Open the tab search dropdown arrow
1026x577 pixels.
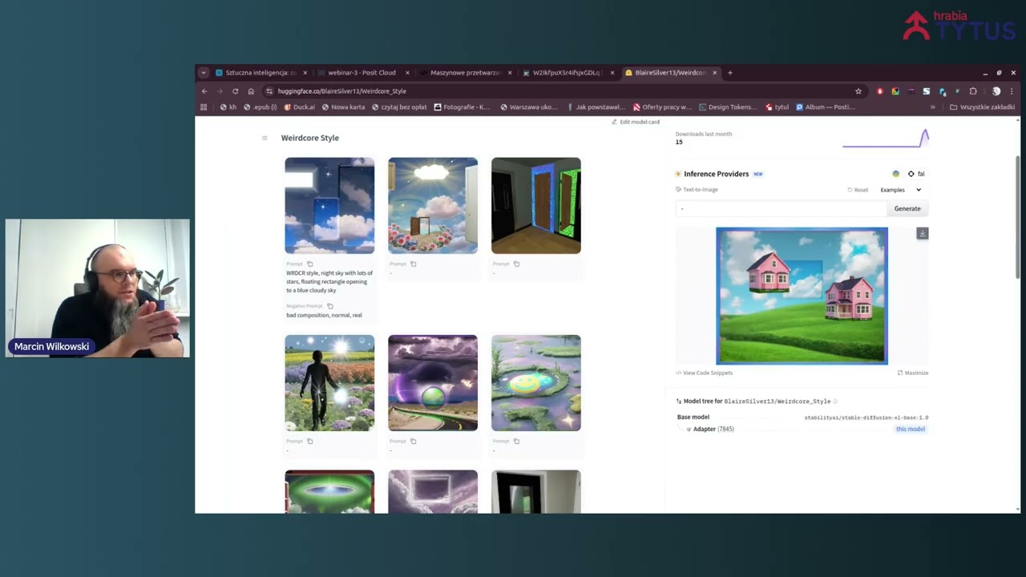(x=204, y=73)
